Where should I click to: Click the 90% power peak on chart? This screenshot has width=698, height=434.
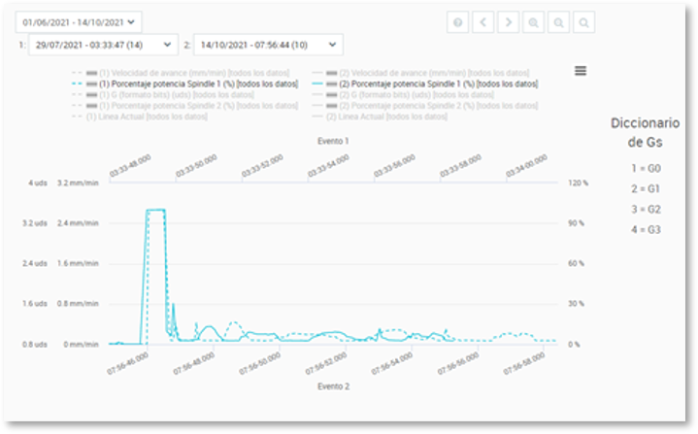tap(154, 210)
